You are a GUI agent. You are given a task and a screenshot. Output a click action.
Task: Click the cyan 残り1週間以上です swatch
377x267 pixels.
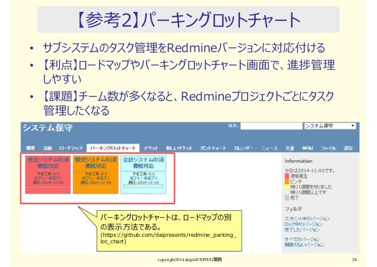tap(287, 192)
